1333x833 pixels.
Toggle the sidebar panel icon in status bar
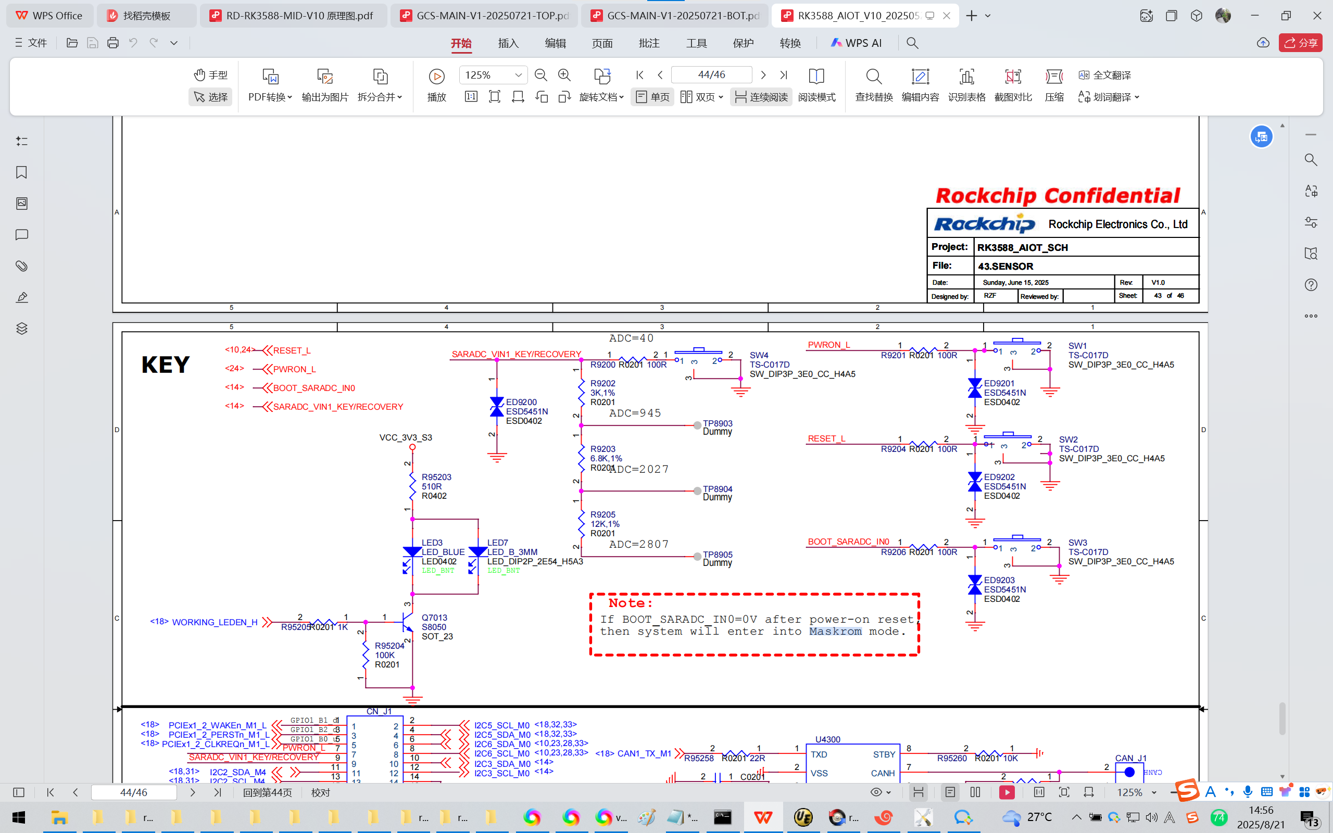19,792
